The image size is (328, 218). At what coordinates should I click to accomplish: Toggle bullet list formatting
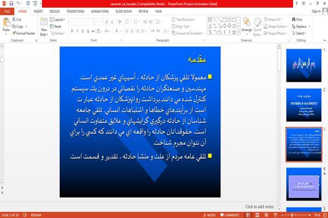pos(127,22)
